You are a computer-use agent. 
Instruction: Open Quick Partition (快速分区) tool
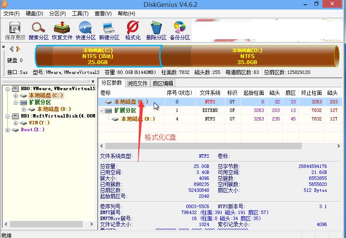coord(86,31)
